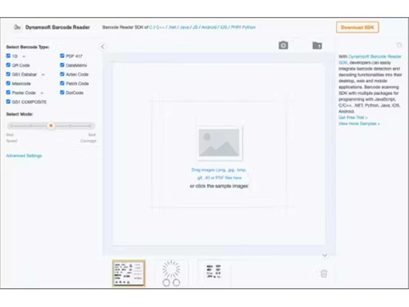The height and width of the screenshot is (307, 409).
Task: Open the Java SDK link in header
Action: pyautogui.click(x=185, y=27)
